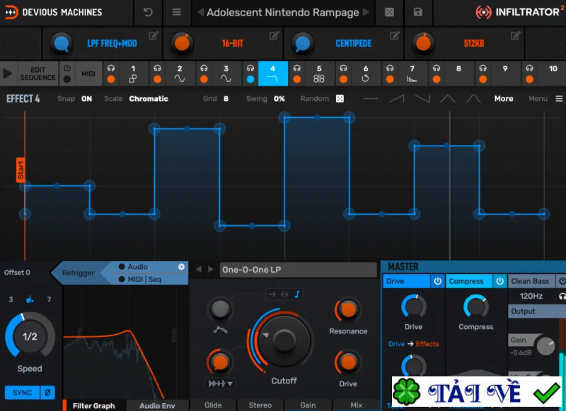
Task: Click the EDIT SEQUENCE button
Action: click(37, 73)
